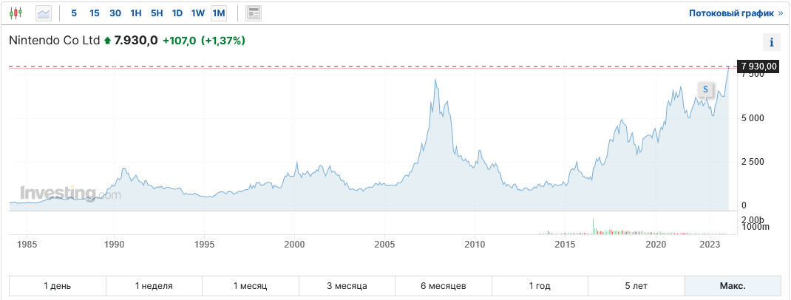
Task: Open the news panel toolbar icon
Action: click(x=254, y=13)
